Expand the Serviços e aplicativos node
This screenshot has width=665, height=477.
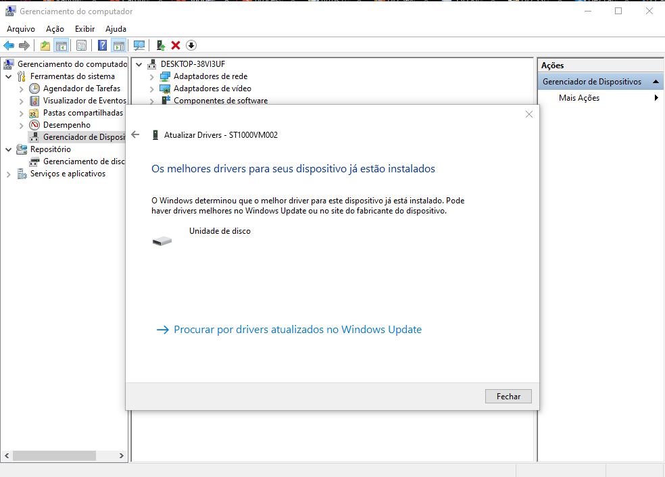9,174
